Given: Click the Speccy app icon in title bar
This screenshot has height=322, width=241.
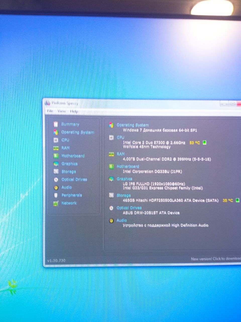Looking at the screenshot, I should pyautogui.click(x=47, y=103).
